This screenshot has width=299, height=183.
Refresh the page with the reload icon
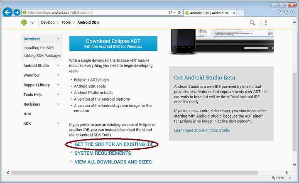(179, 12)
